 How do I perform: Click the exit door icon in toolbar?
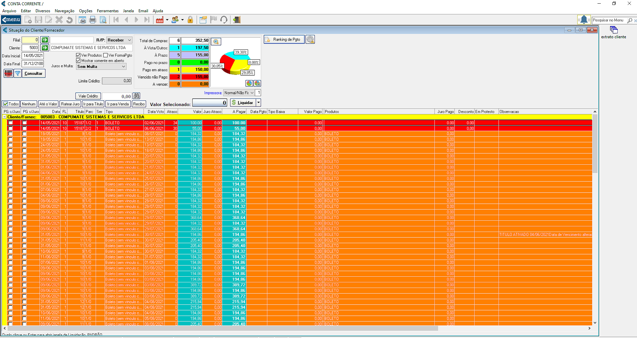click(x=236, y=20)
